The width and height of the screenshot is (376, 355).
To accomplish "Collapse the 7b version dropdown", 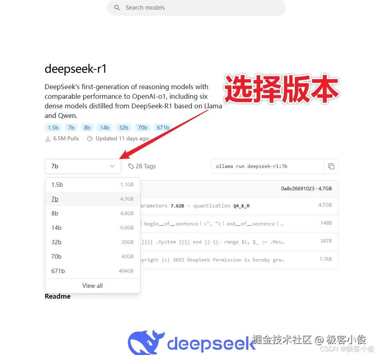I will (83, 166).
